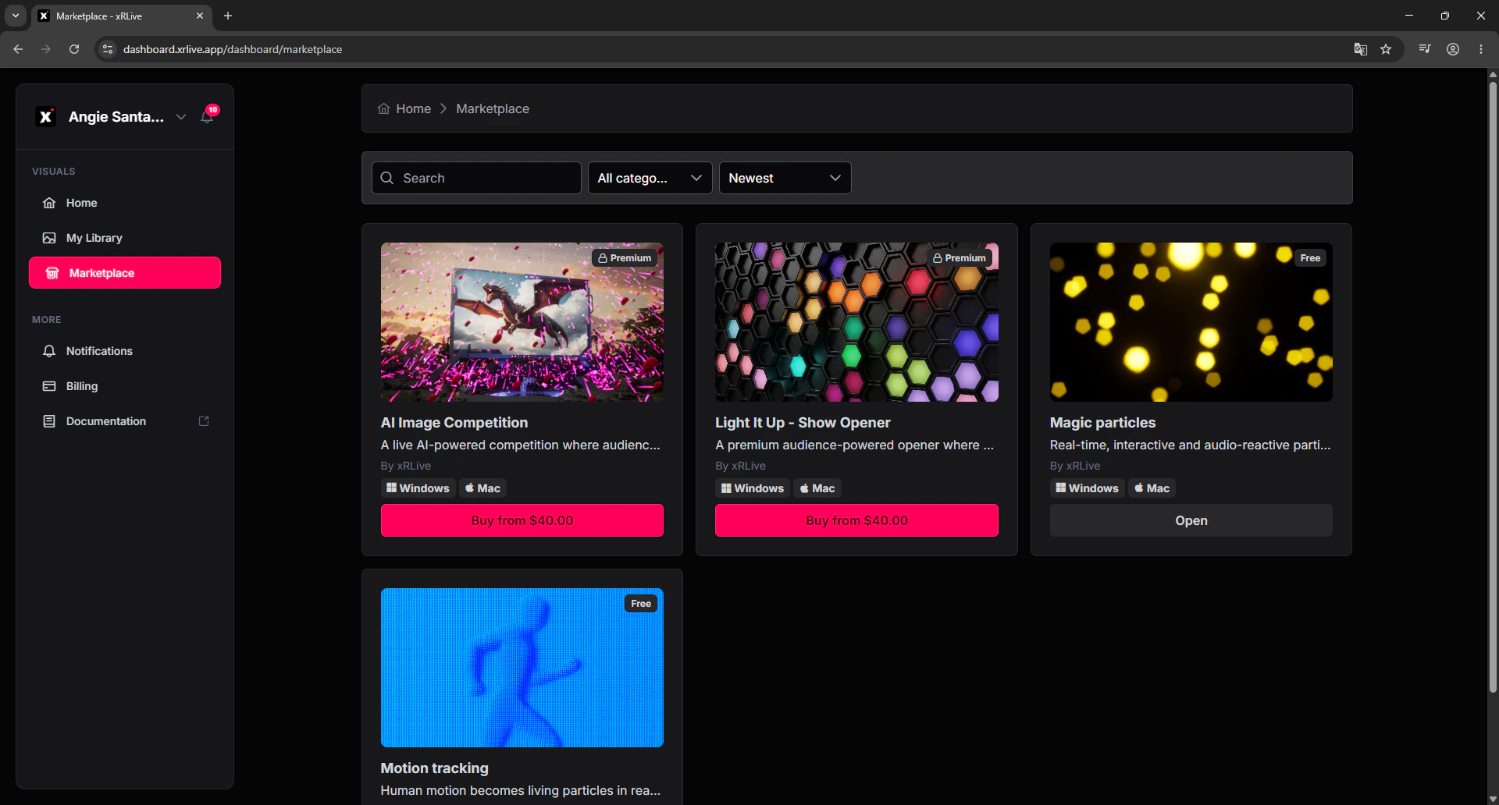The width and height of the screenshot is (1499, 805).
Task: Click the Magic particles title
Action: (1102, 422)
